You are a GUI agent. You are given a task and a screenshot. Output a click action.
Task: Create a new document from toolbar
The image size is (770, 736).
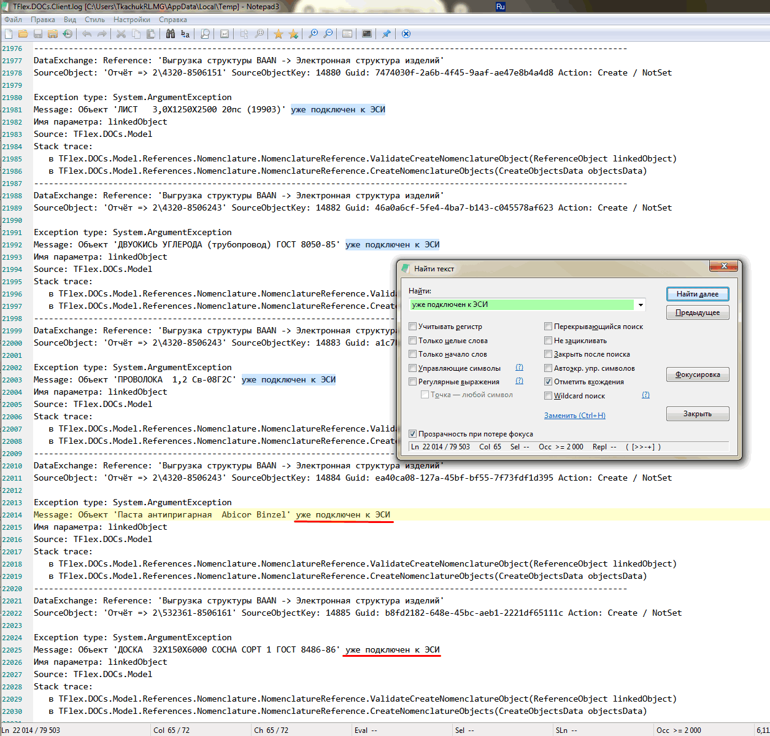click(9, 34)
